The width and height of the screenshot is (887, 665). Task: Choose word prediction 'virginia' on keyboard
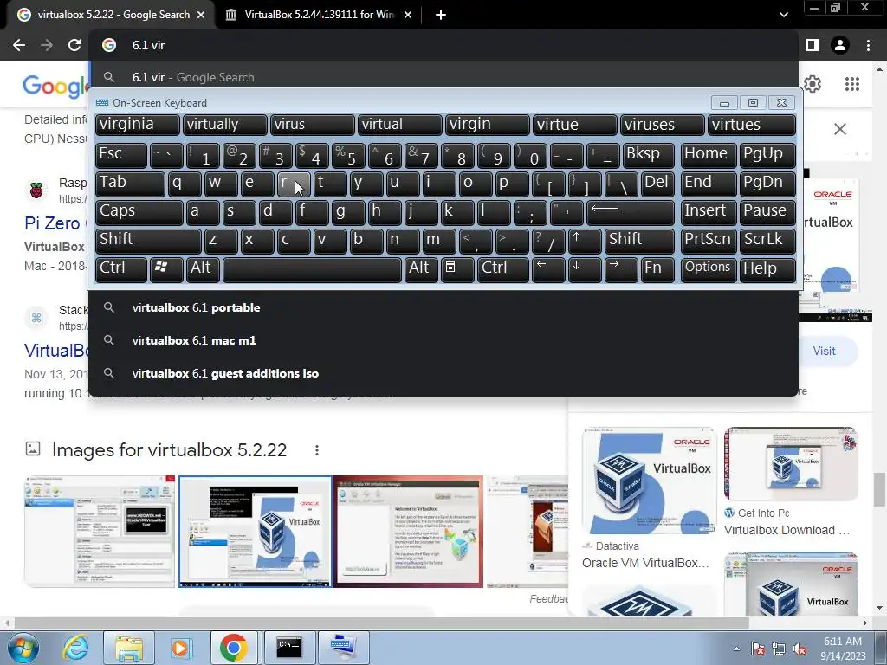[138, 125]
